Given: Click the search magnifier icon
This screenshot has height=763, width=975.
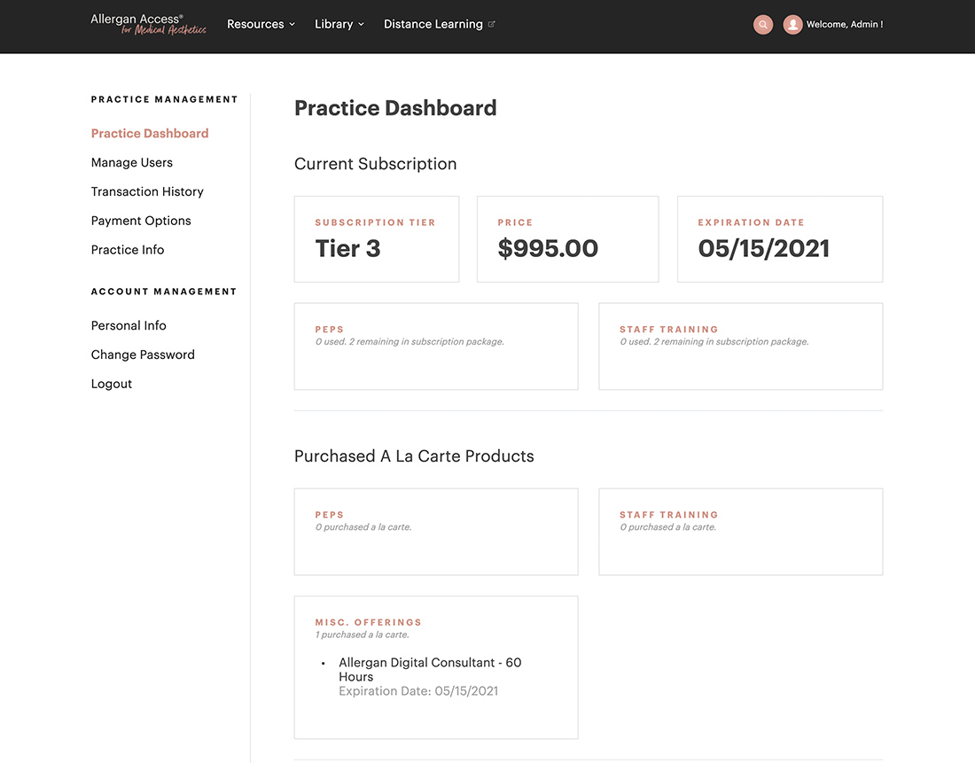Looking at the screenshot, I should point(763,25).
